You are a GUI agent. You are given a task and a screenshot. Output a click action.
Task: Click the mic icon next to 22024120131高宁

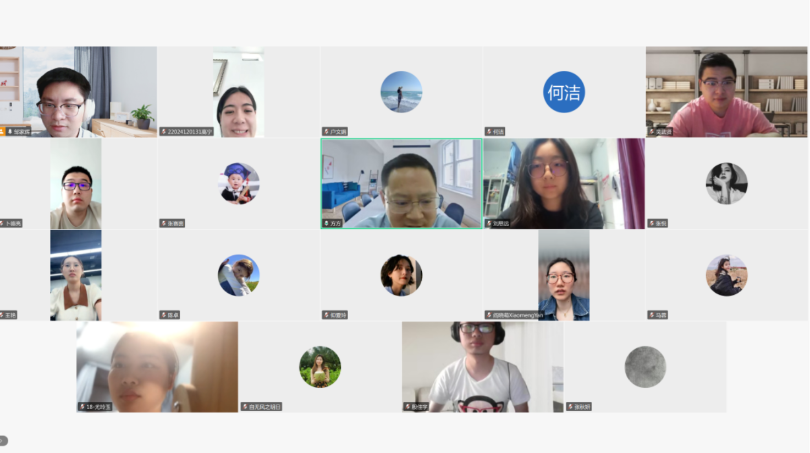click(164, 132)
